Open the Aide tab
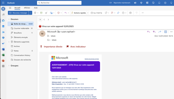 [x=36, y=8]
